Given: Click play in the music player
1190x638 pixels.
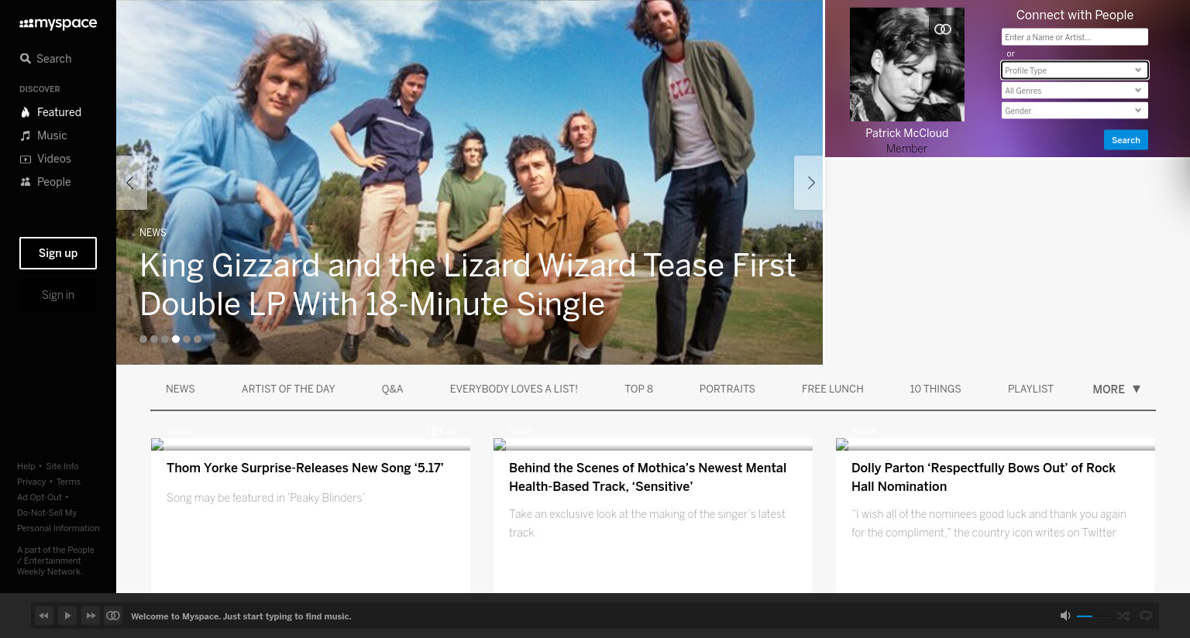Looking at the screenshot, I should point(67,616).
